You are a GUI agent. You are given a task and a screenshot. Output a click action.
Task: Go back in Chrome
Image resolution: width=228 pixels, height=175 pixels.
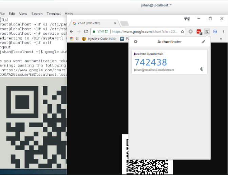pyautogui.click(x=72, y=31)
